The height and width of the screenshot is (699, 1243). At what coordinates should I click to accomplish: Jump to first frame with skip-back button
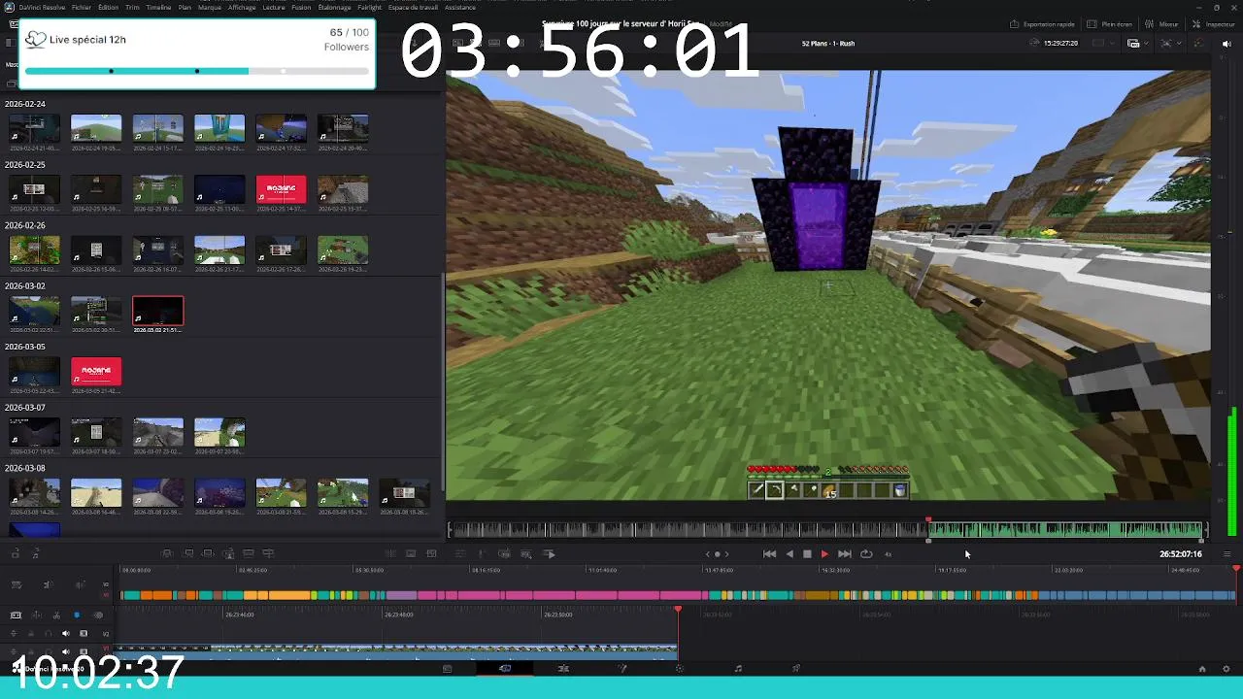(769, 554)
